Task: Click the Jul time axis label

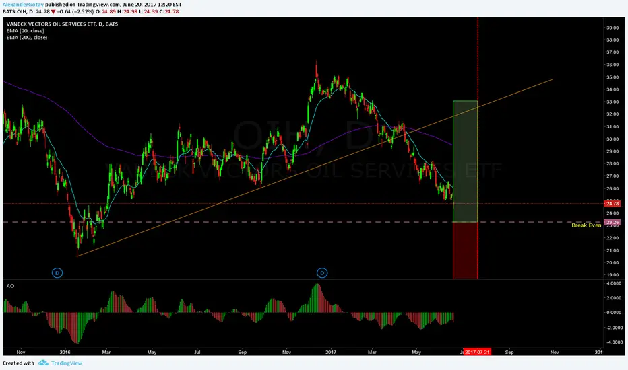Action: (x=197, y=352)
